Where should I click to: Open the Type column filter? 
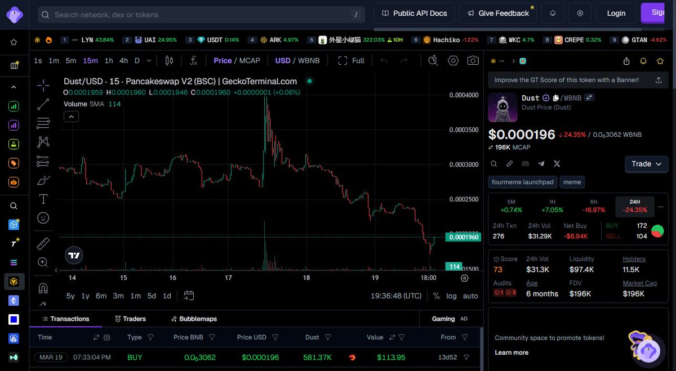point(150,337)
